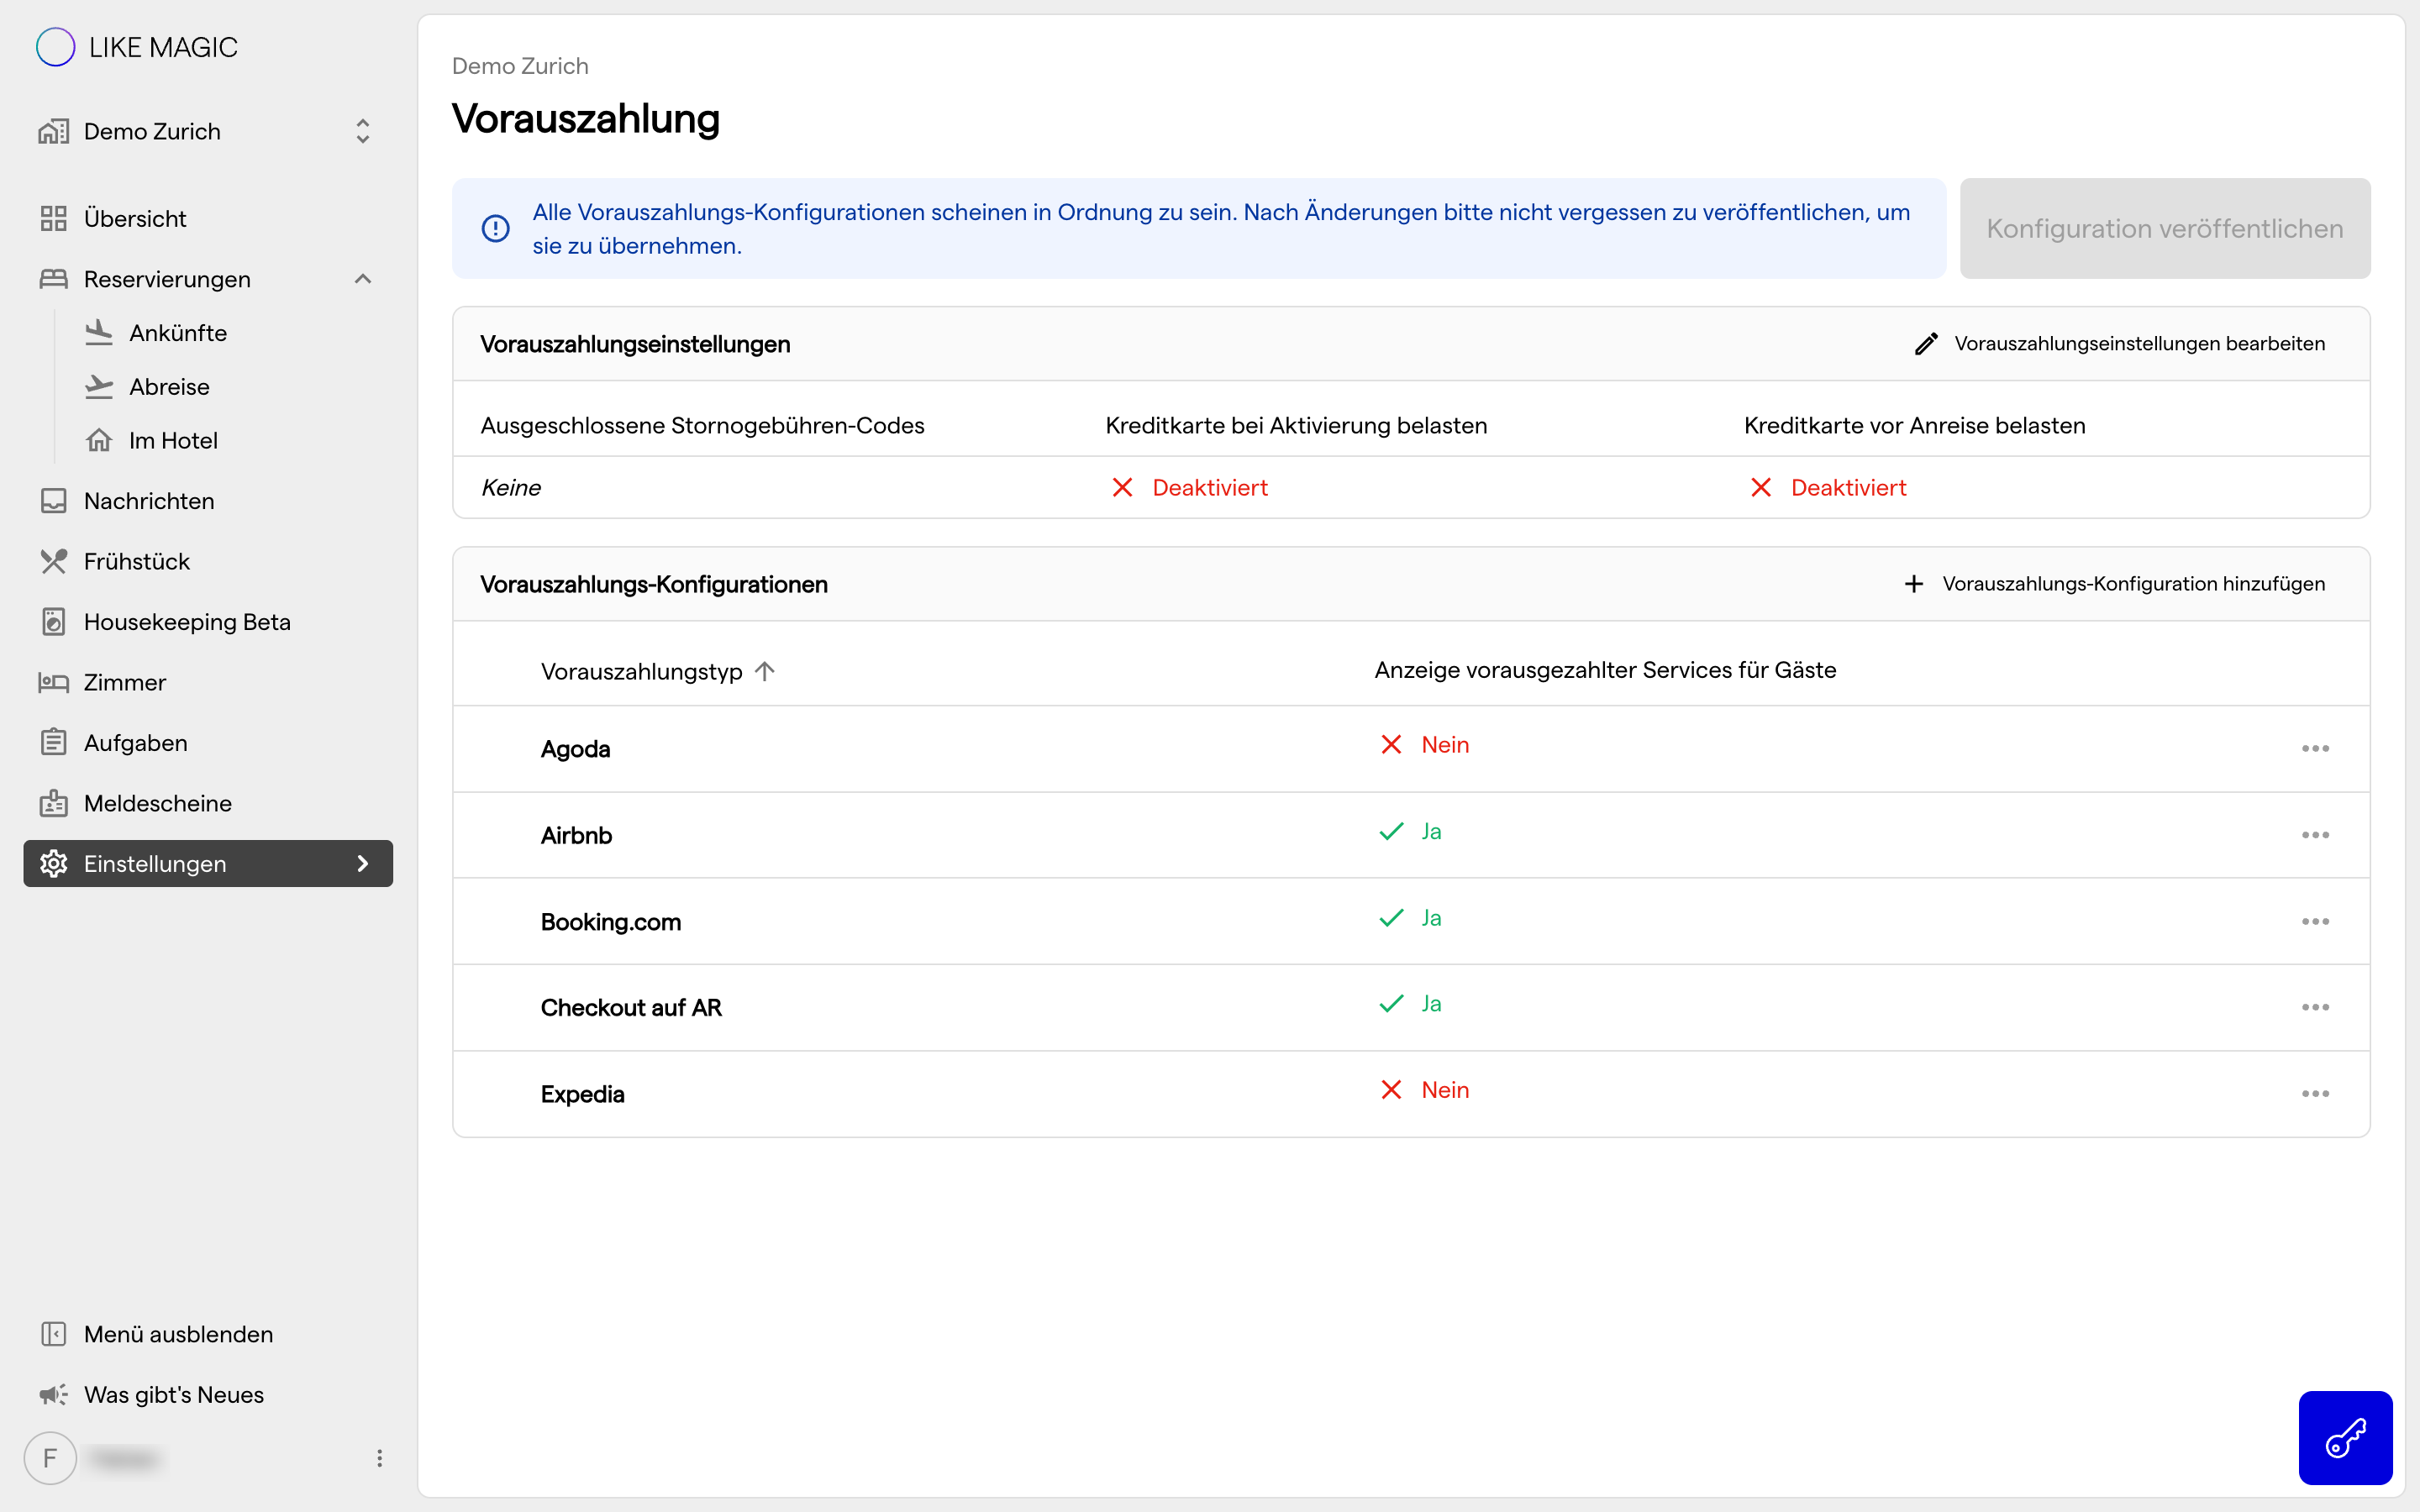Click the LIKE MAGIC logo circle
Viewport: 2420px width, 1512px height.
(x=55, y=47)
